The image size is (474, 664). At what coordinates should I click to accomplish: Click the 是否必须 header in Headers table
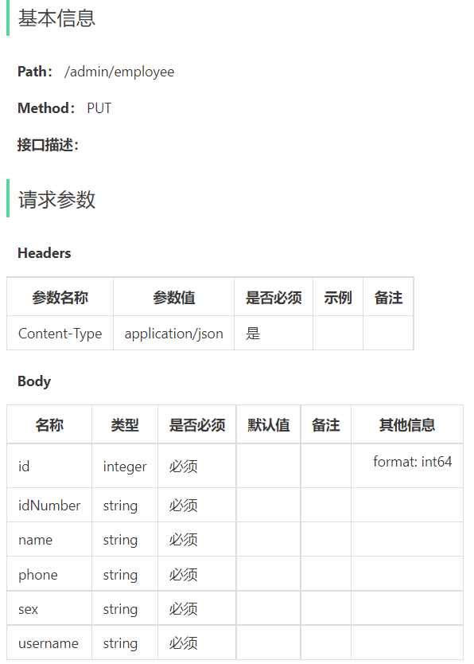pos(274,298)
